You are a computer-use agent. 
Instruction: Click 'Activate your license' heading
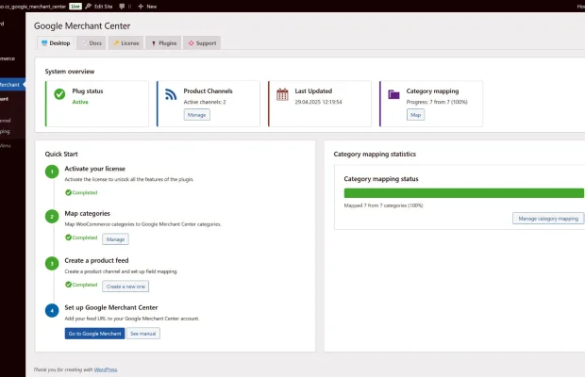click(94, 169)
